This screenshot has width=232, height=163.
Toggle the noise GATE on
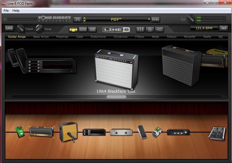pyautogui.click(x=9, y=28)
